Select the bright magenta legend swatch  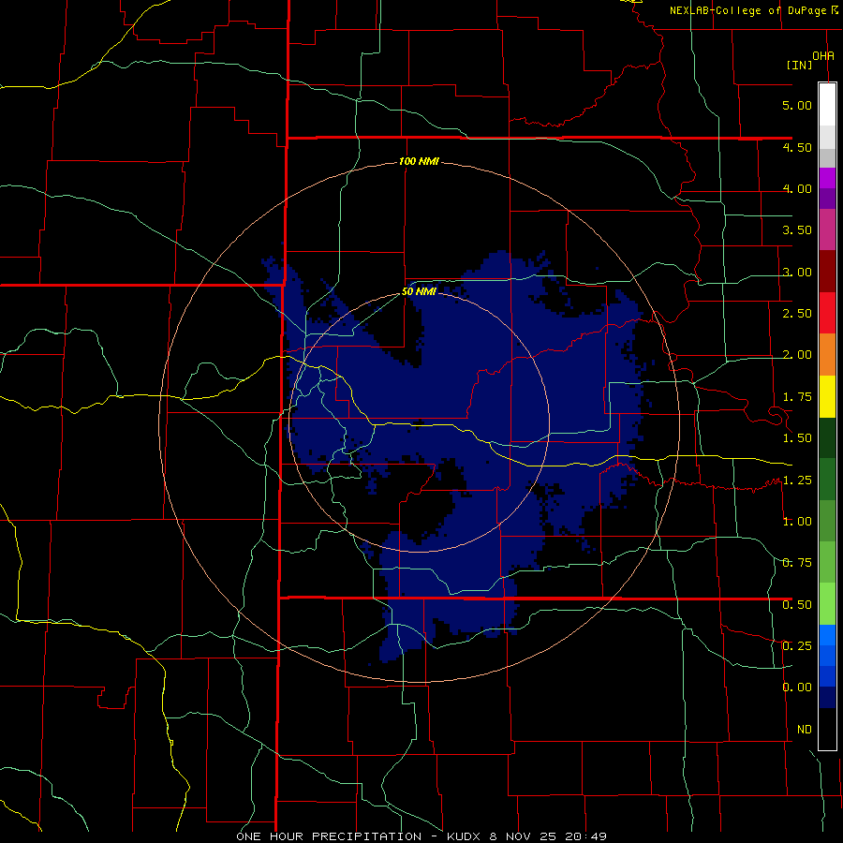pos(827,178)
